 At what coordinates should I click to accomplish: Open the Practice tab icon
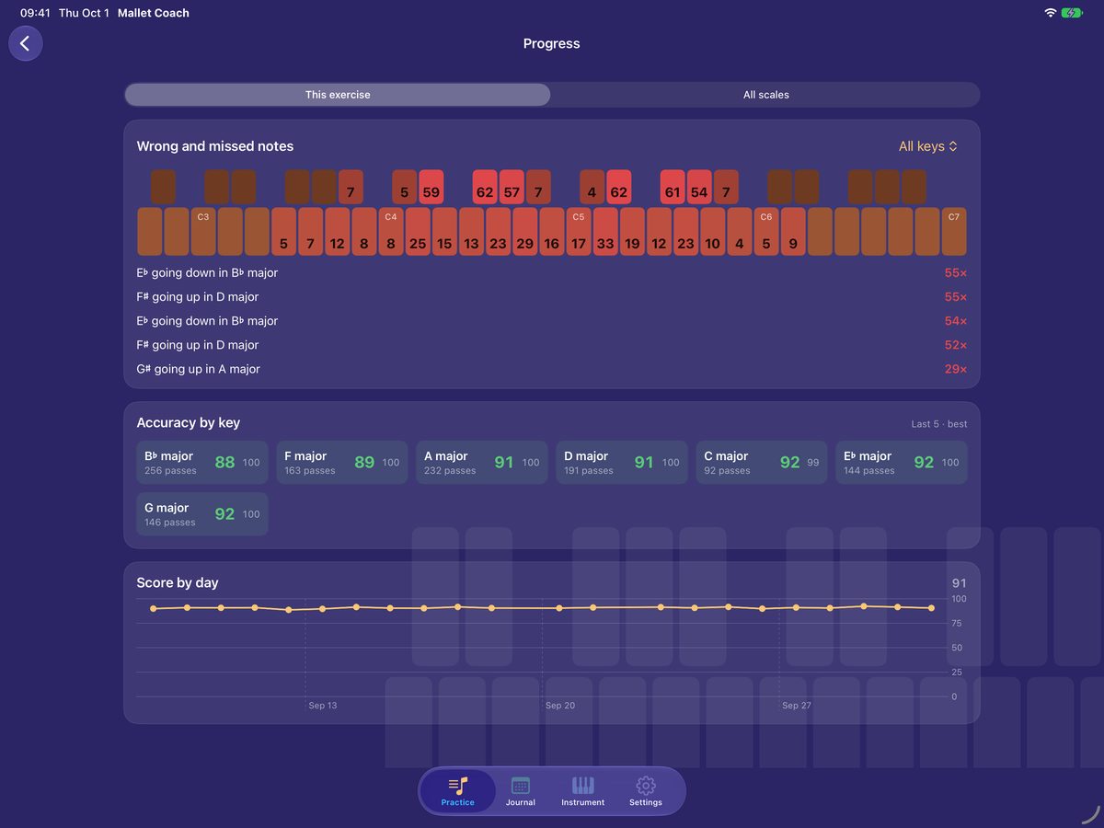click(457, 786)
